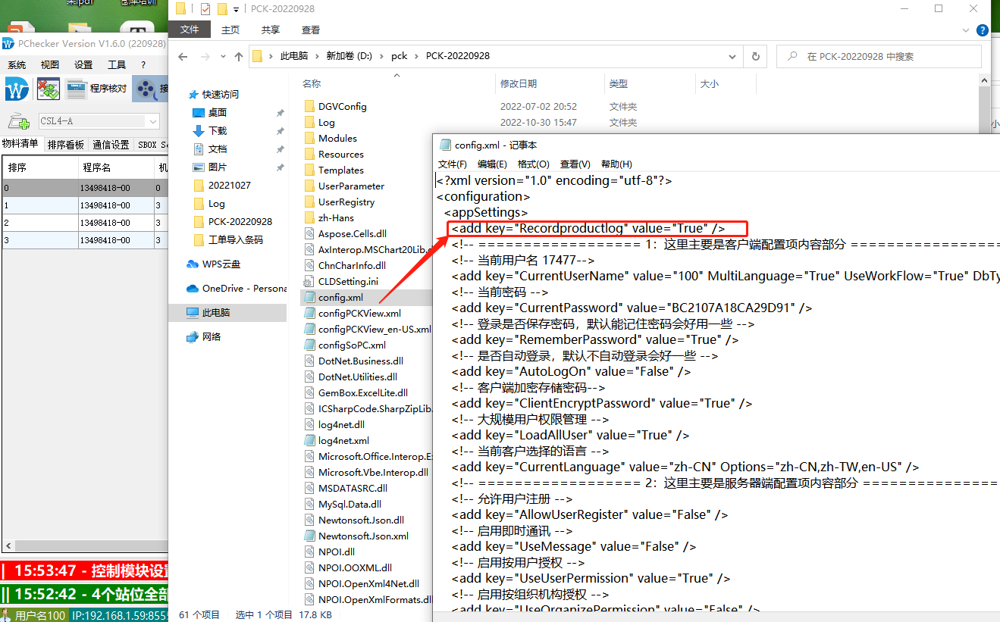The width and height of the screenshot is (1000, 622).
Task: Expand the address bar history dropdown
Action: (732, 56)
